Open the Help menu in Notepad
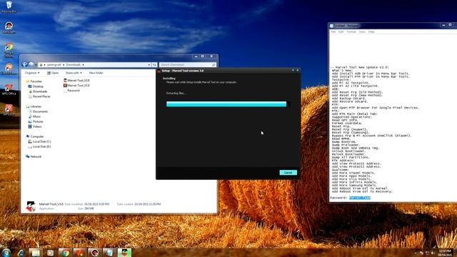The image size is (457, 257). [371, 31]
